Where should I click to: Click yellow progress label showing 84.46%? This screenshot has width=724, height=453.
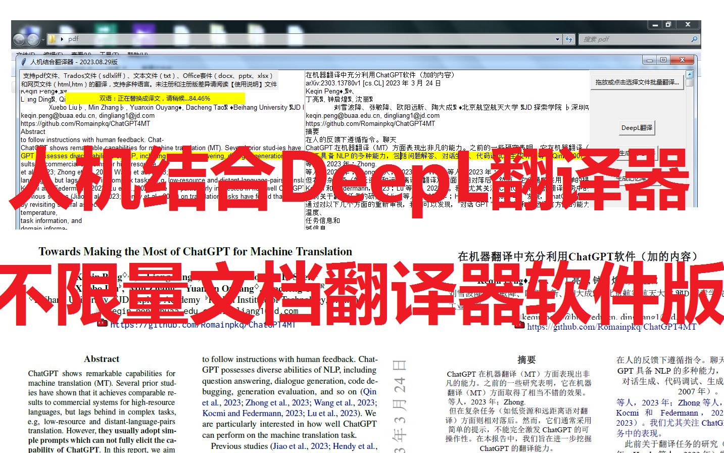click(x=155, y=99)
